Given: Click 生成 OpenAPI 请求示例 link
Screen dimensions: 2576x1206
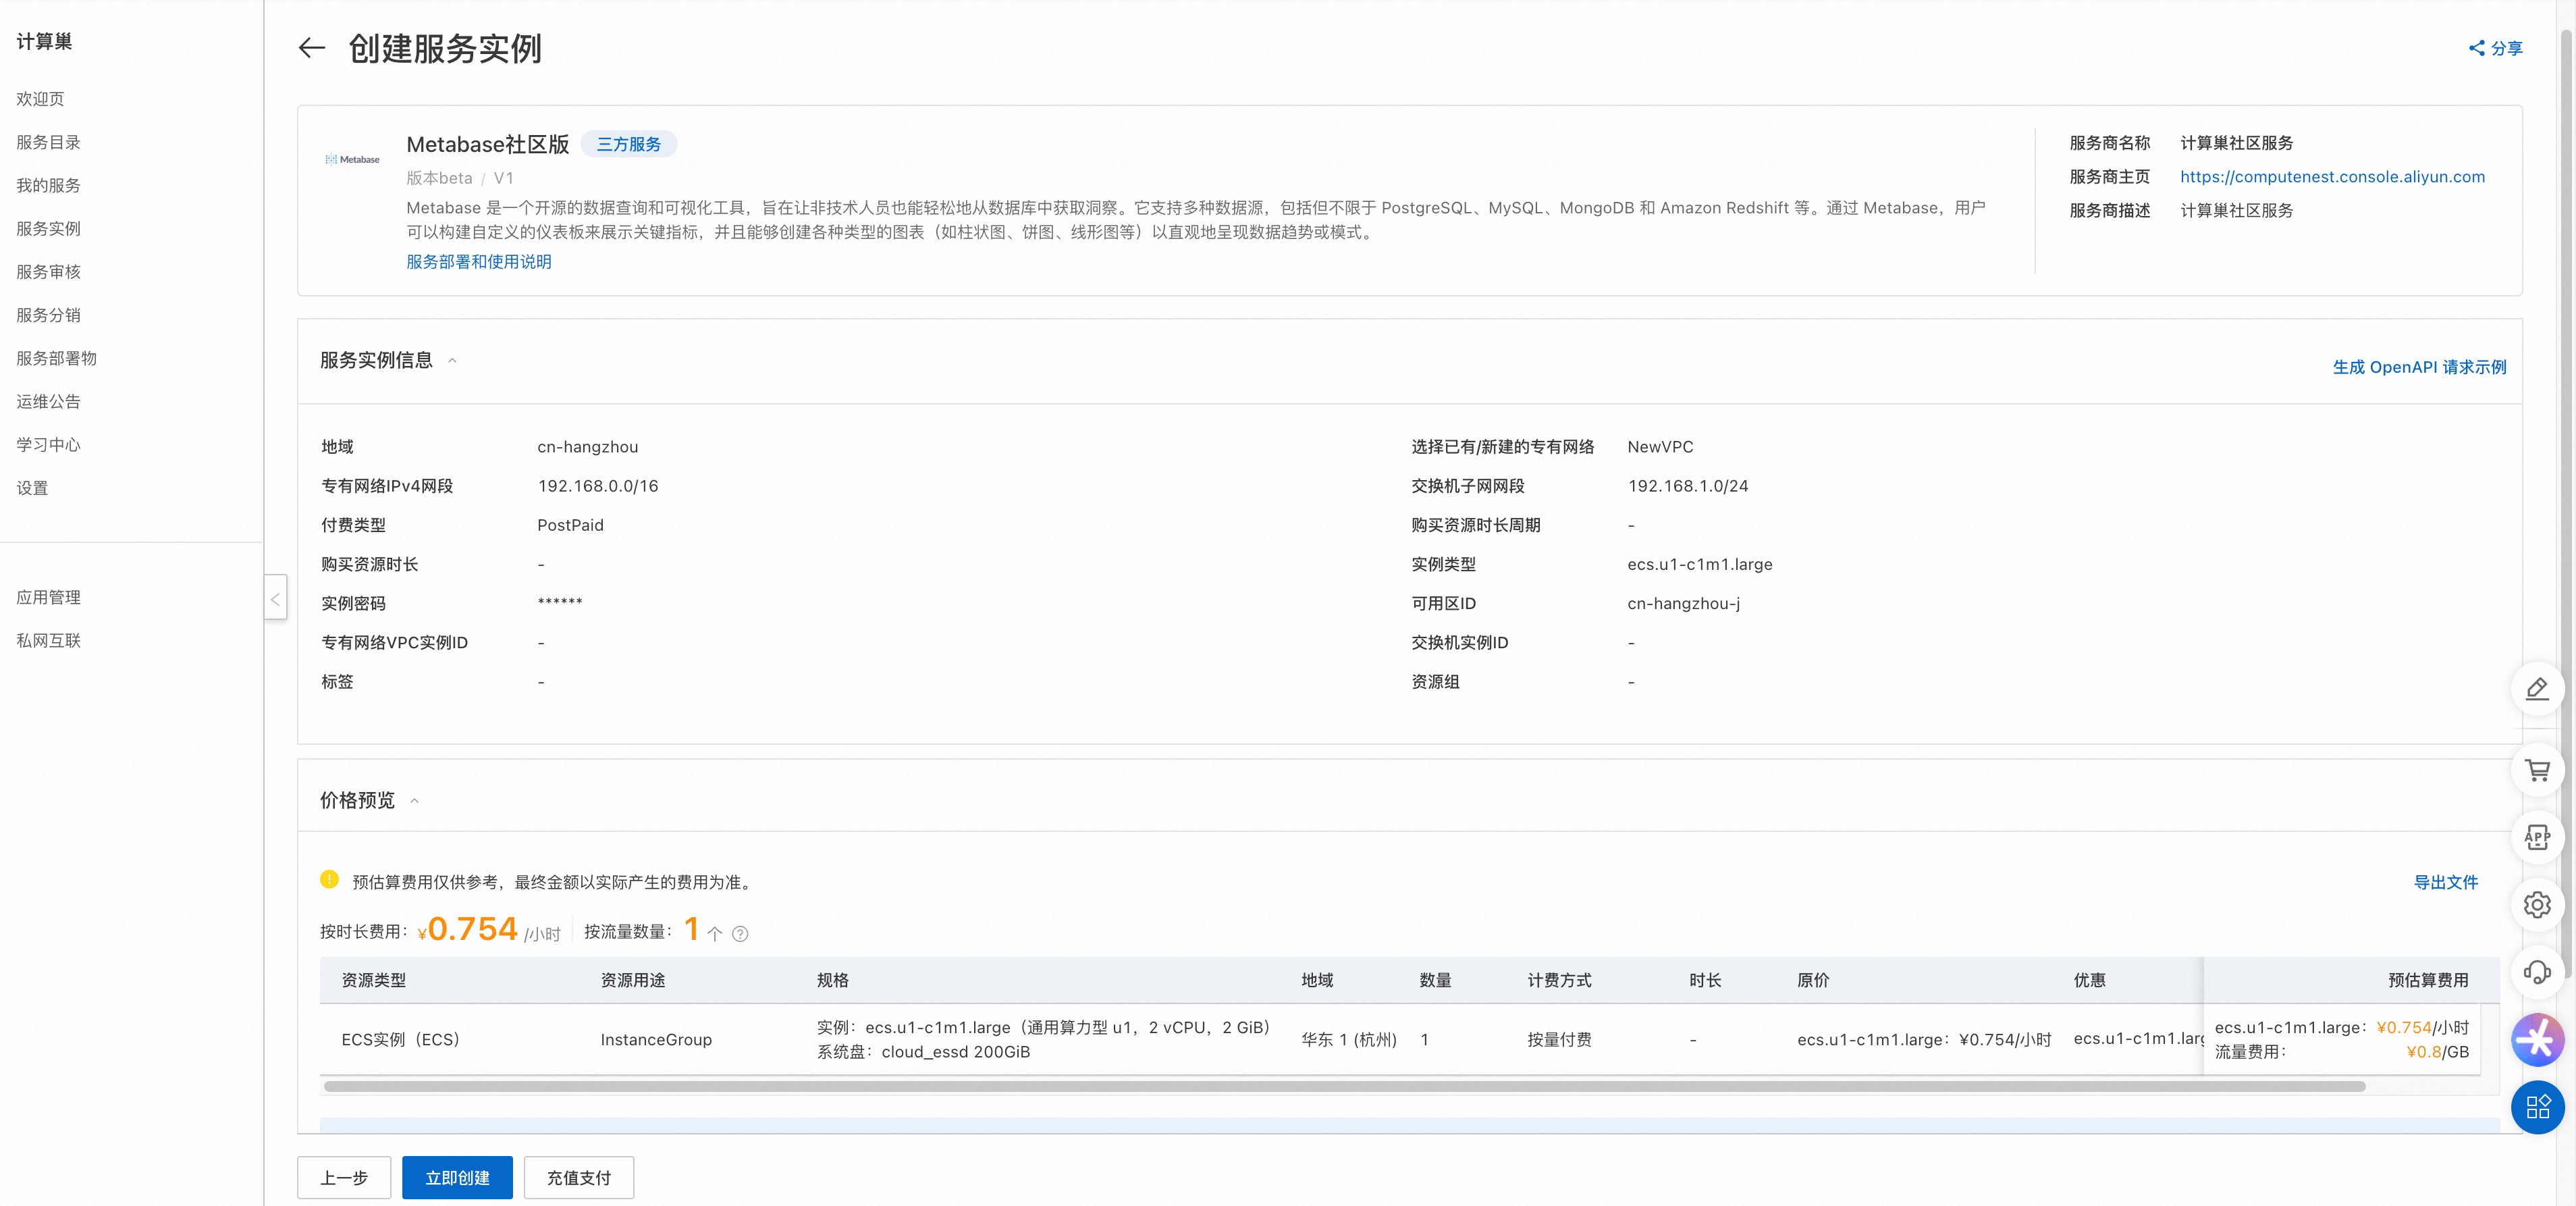Looking at the screenshot, I should click(x=2419, y=367).
